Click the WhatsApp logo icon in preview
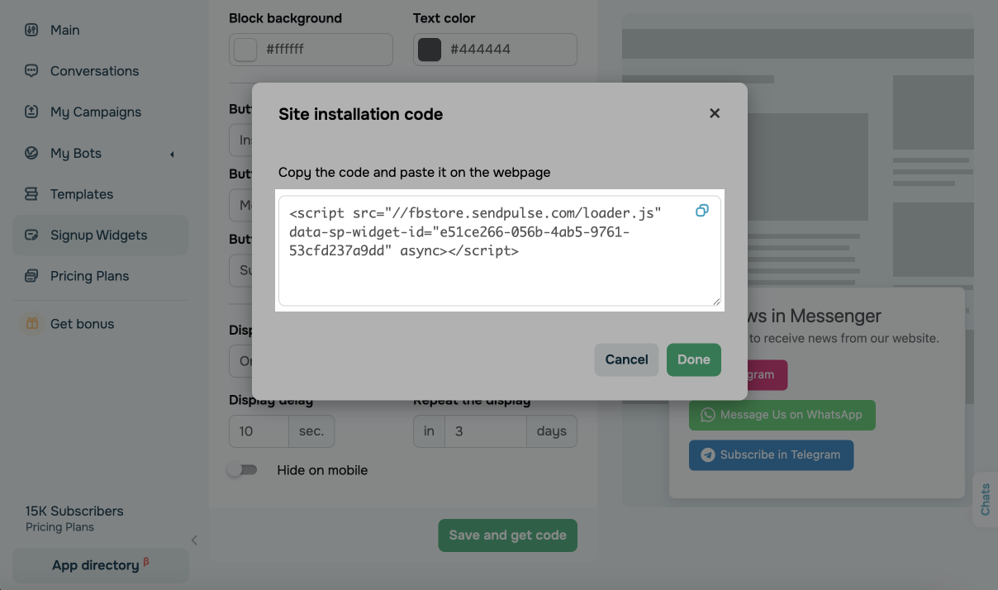Image resolution: width=998 pixels, height=590 pixels. point(707,415)
